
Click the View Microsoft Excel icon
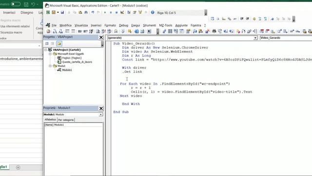tap(48, 13)
